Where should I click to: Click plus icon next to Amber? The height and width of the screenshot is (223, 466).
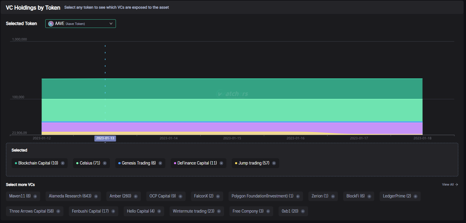pyautogui.click(x=136, y=196)
